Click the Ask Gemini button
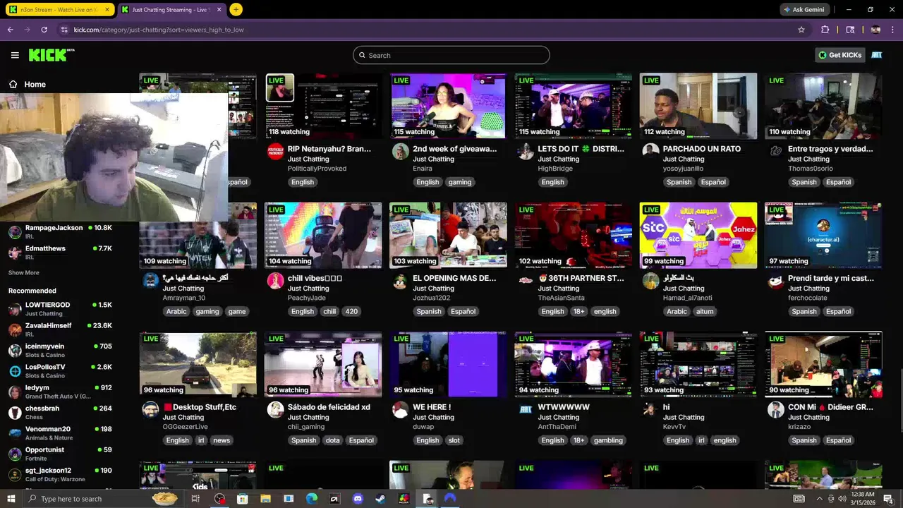Screen dimensions: 903x508 pos(804,10)
